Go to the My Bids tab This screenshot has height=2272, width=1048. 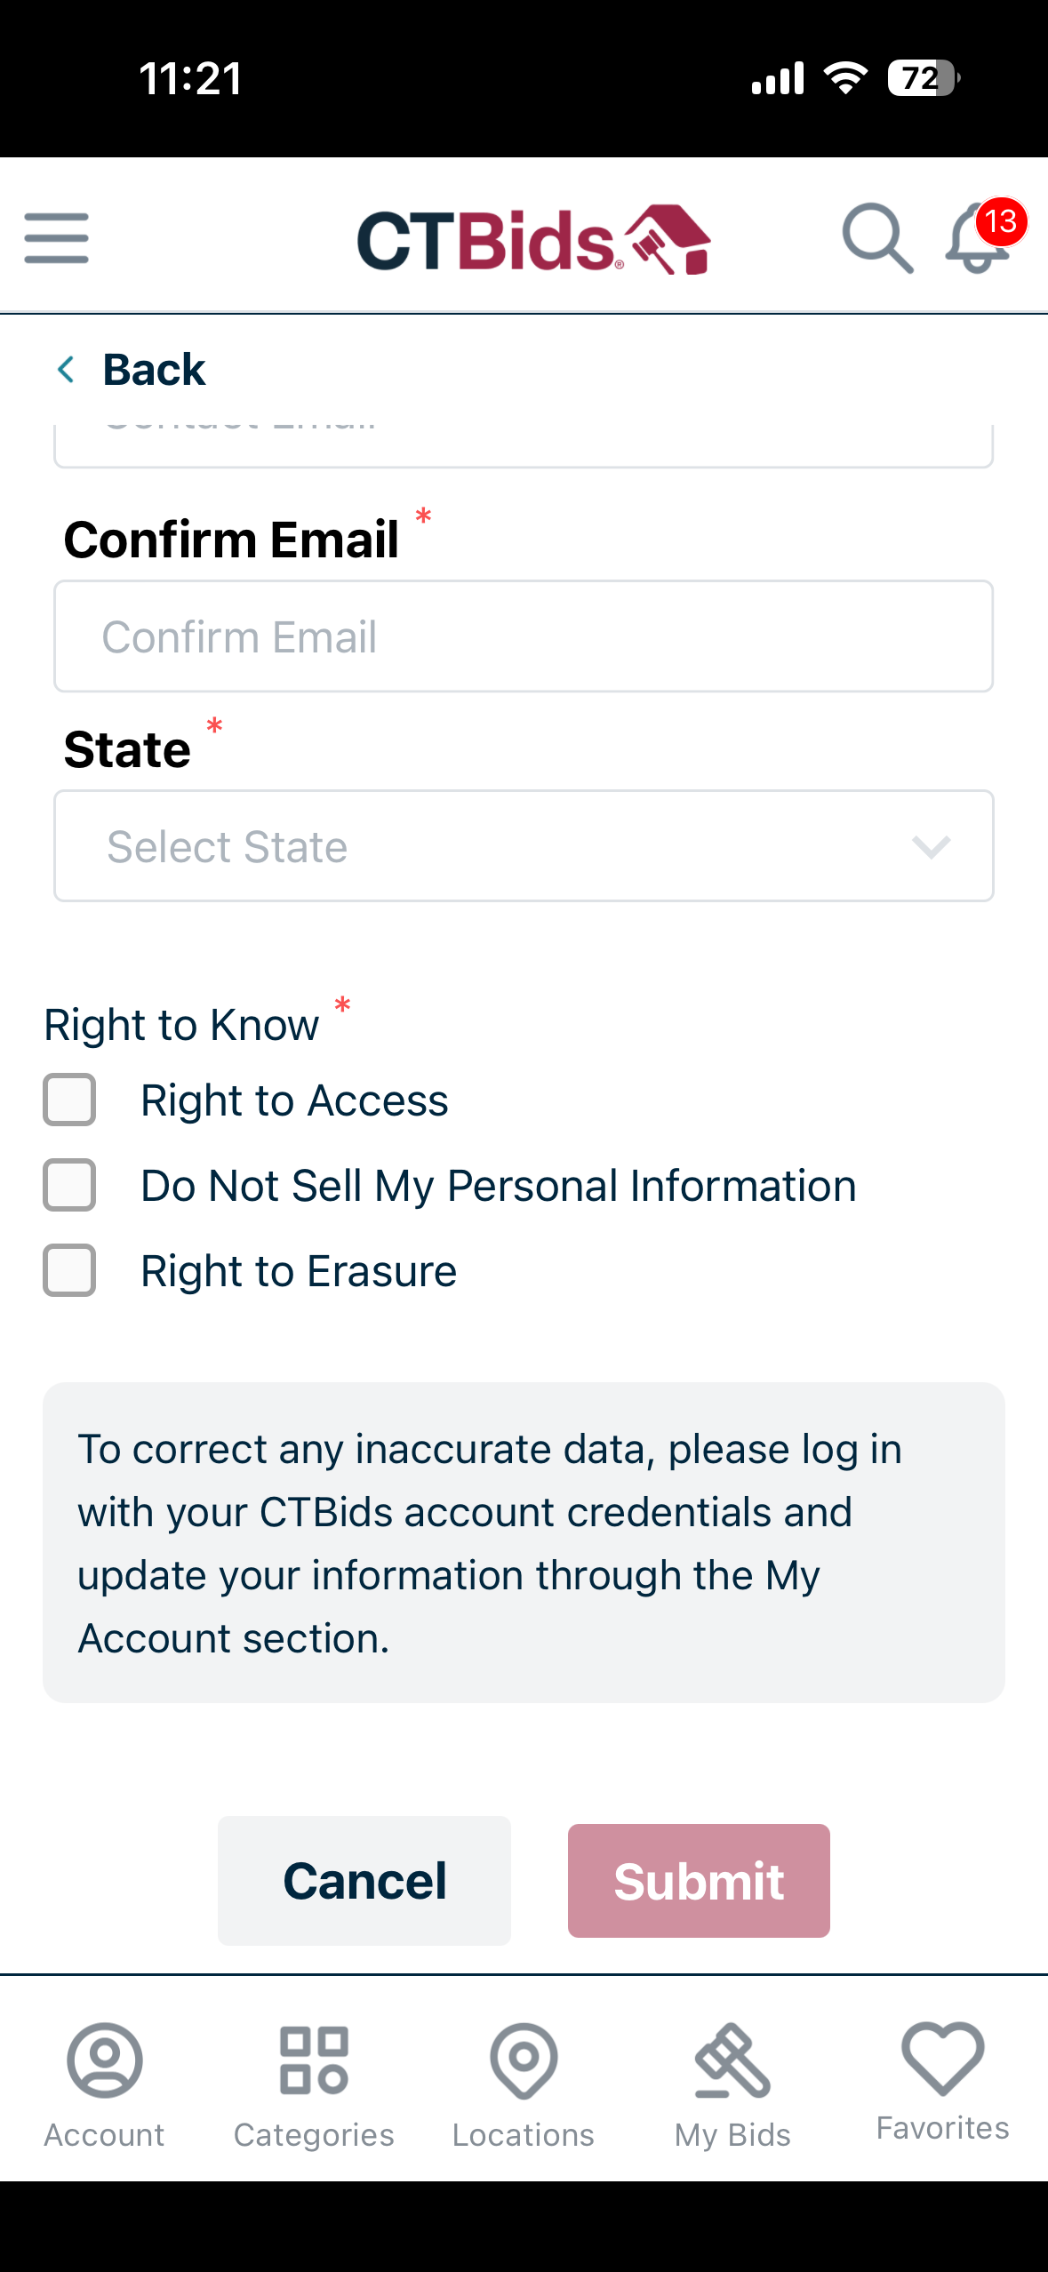[x=732, y=2062]
